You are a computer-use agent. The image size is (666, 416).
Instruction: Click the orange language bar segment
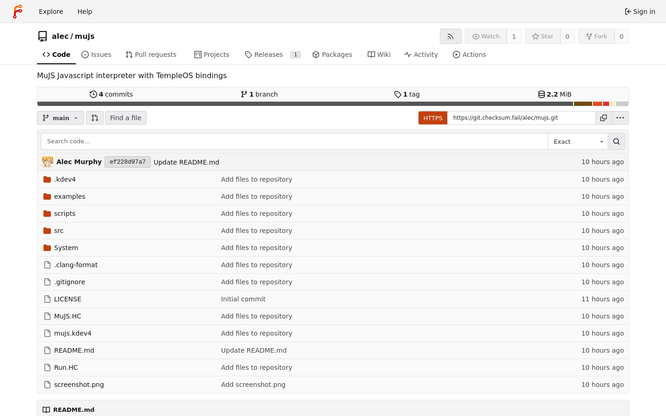(x=598, y=104)
